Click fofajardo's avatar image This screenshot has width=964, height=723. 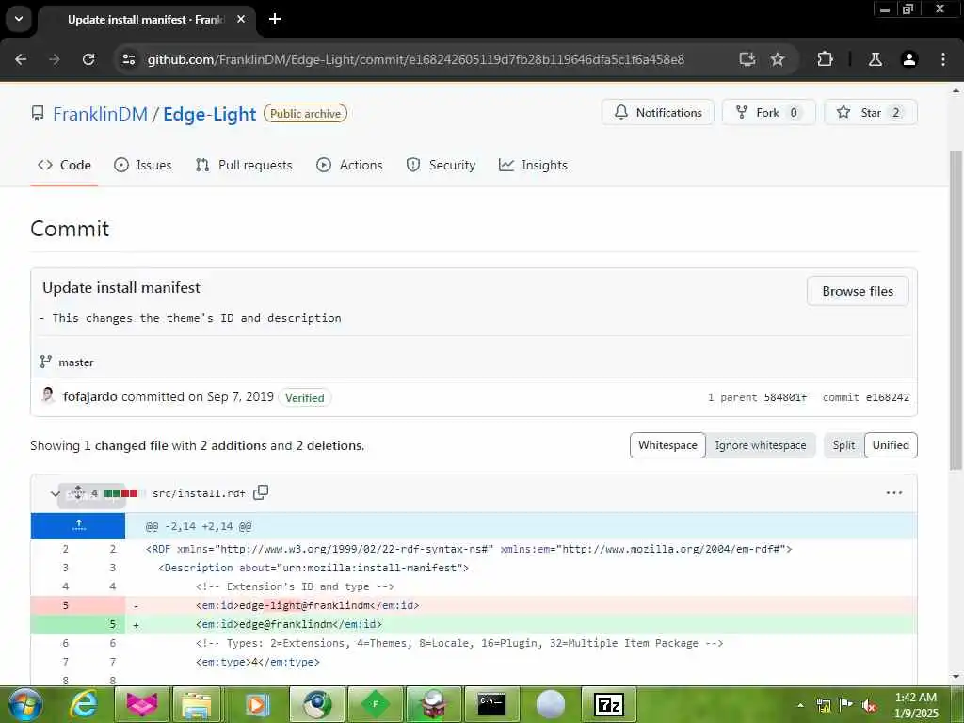(48, 395)
